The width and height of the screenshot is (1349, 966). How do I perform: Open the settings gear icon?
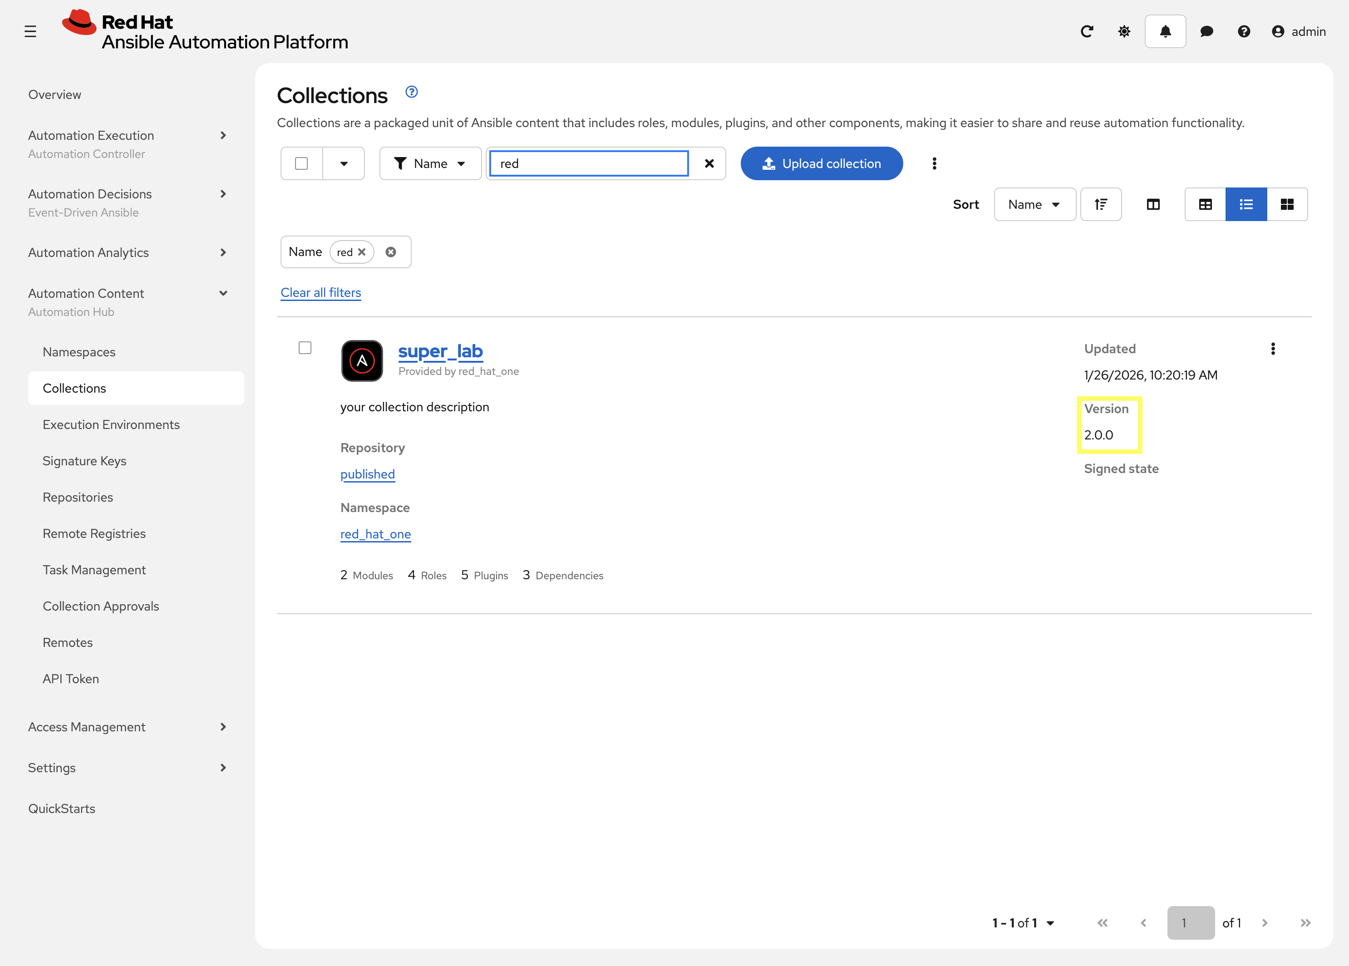click(x=1124, y=31)
